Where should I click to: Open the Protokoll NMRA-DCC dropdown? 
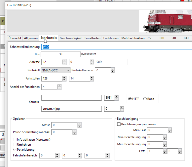click(55, 70)
